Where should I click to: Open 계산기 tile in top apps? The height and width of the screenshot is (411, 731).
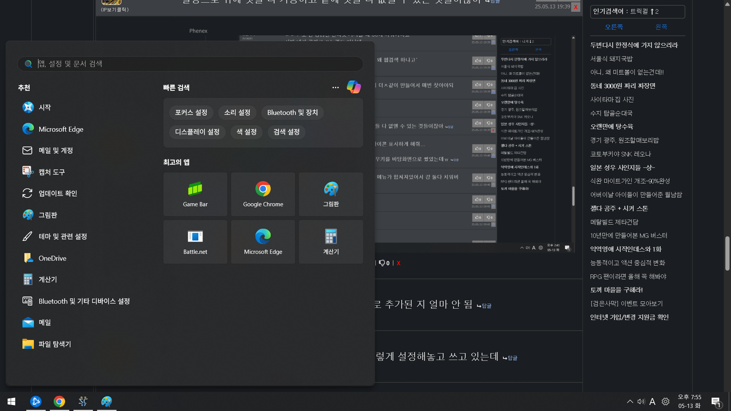point(330,242)
